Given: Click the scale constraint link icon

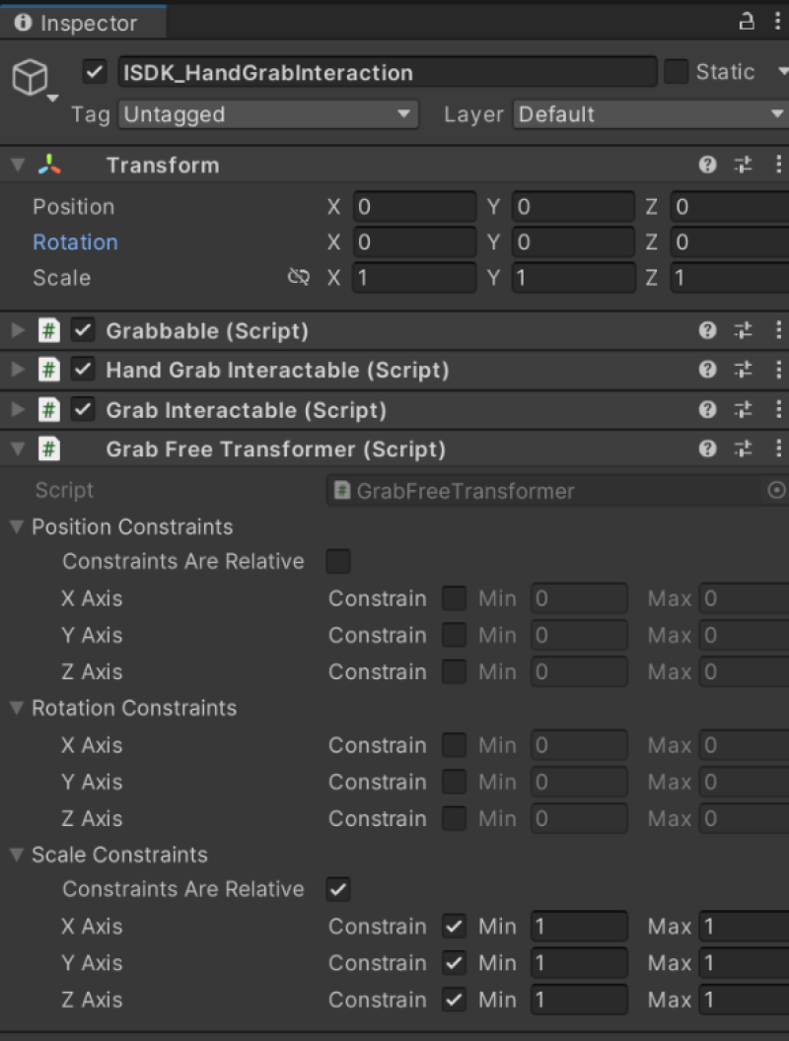Looking at the screenshot, I should click(x=299, y=277).
